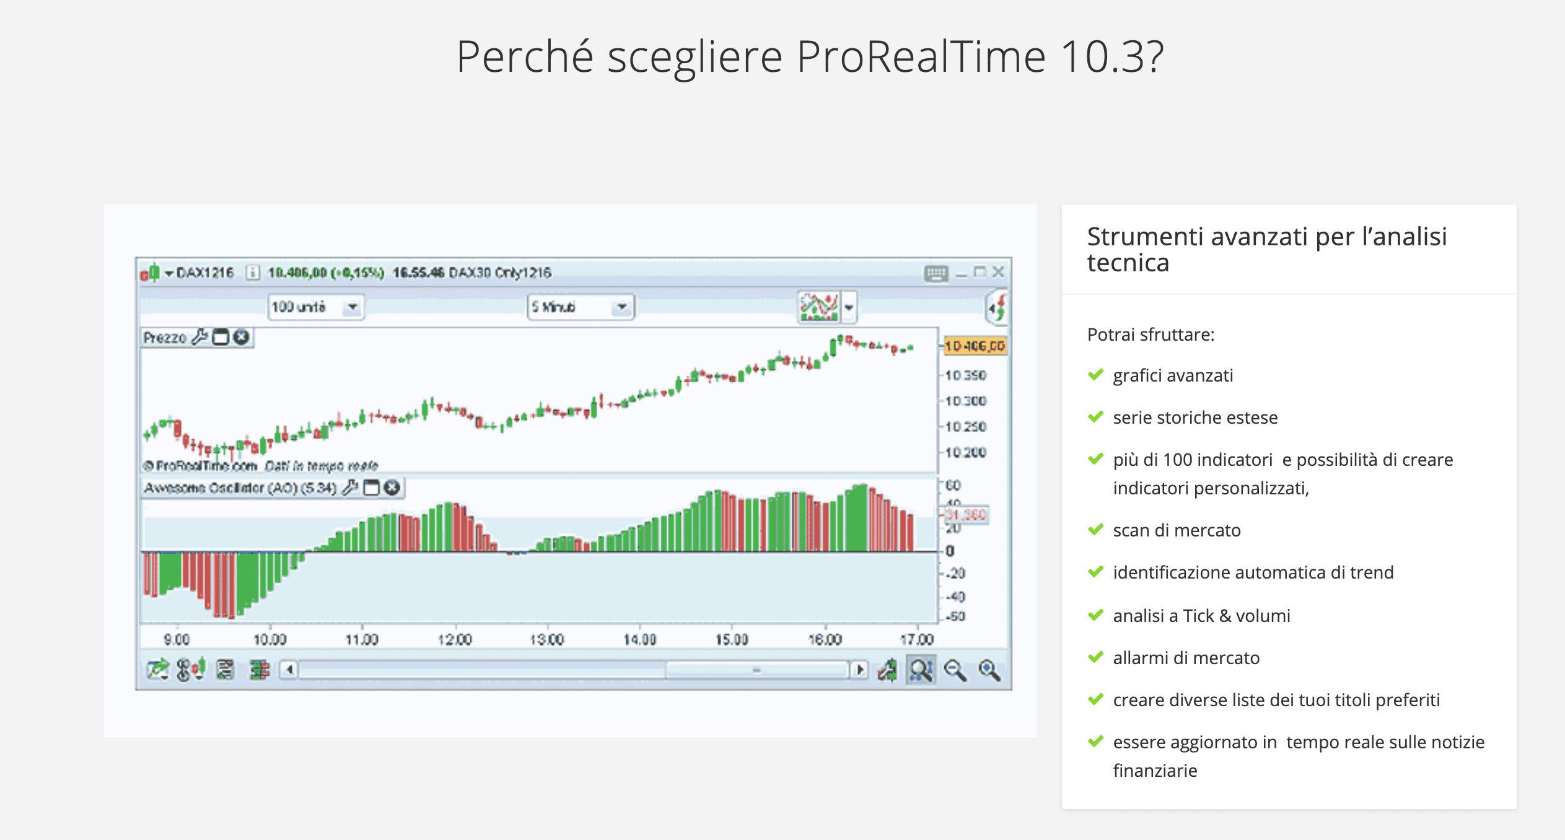Click the chart export arrow icon at the bottom left
1565x840 pixels.
pyautogui.click(x=157, y=670)
